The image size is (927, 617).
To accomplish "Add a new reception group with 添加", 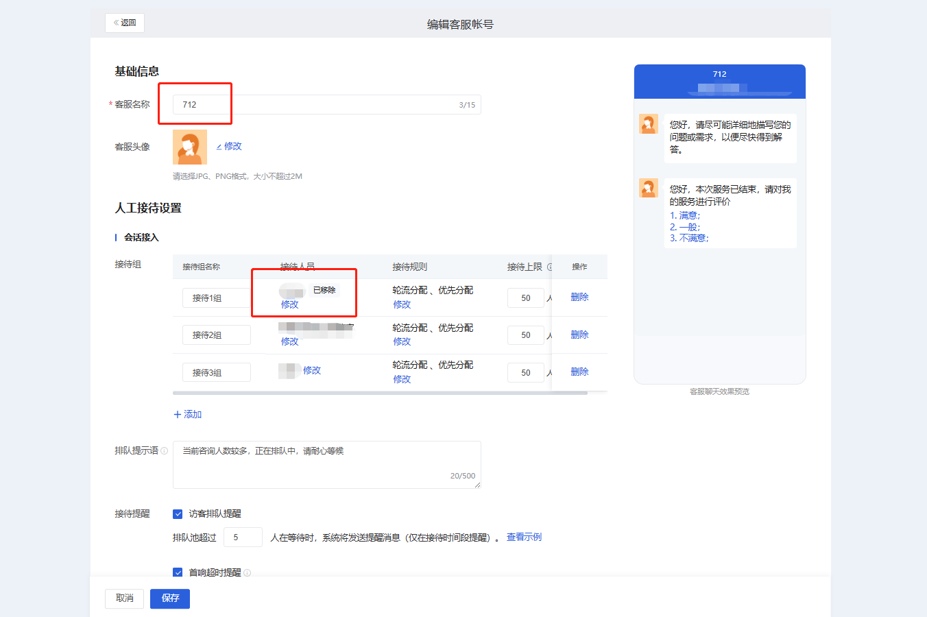I will pos(187,414).
